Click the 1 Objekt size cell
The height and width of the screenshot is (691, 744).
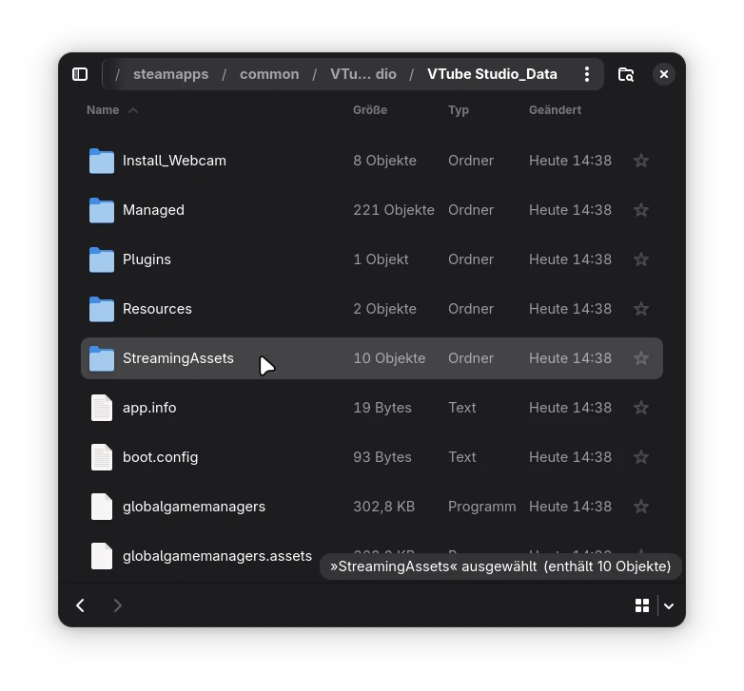[381, 259]
